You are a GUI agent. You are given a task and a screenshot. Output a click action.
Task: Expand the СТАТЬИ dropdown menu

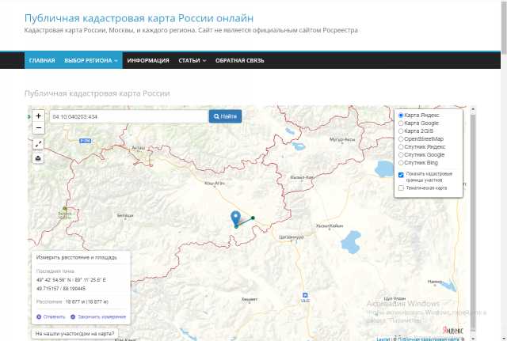192,60
